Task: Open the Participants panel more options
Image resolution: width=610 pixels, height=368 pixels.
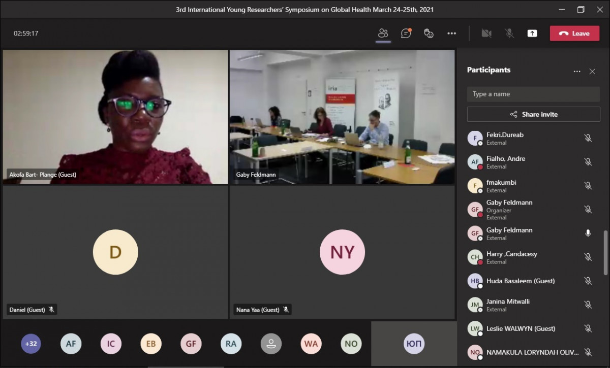Action: (577, 72)
